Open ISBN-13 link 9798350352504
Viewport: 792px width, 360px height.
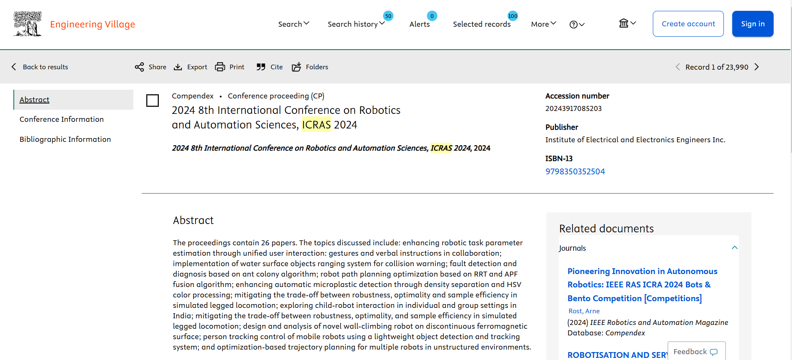click(575, 171)
